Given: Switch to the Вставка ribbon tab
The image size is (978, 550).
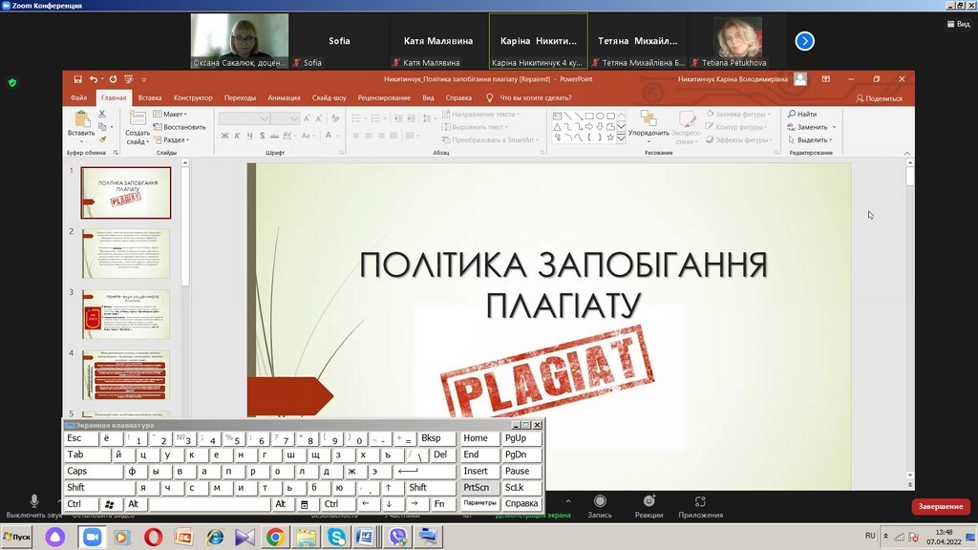Looking at the screenshot, I should pyautogui.click(x=150, y=97).
